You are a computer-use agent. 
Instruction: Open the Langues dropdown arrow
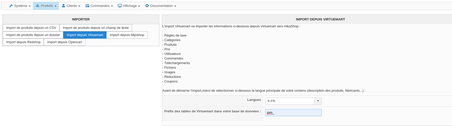point(318,101)
